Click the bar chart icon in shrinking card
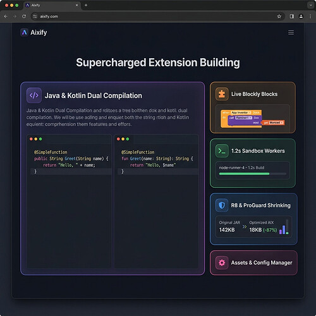This screenshot has height=316, width=316. pyautogui.click(x=284, y=227)
